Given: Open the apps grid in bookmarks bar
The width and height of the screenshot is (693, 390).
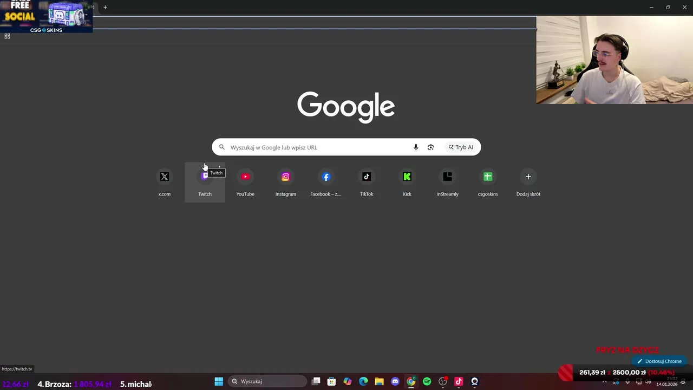Looking at the screenshot, I should point(7,36).
